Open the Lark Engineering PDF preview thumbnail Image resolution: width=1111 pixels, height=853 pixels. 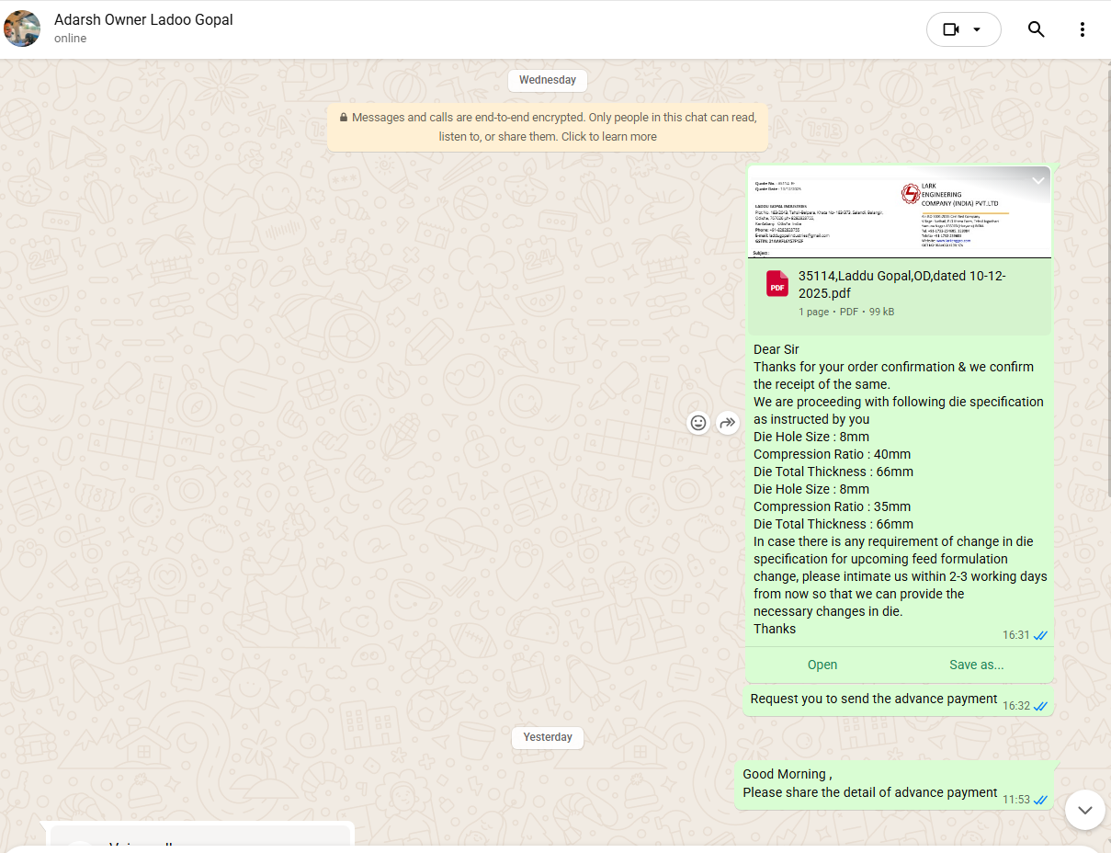click(x=899, y=212)
